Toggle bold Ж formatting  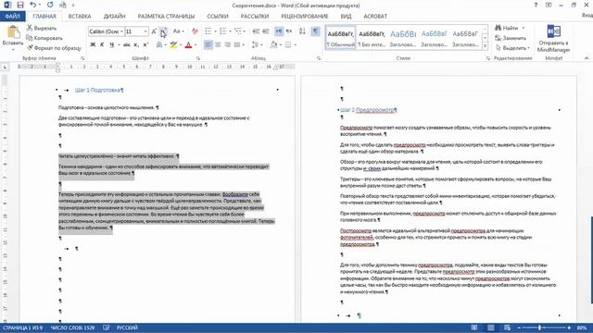pyautogui.click(x=93, y=45)
